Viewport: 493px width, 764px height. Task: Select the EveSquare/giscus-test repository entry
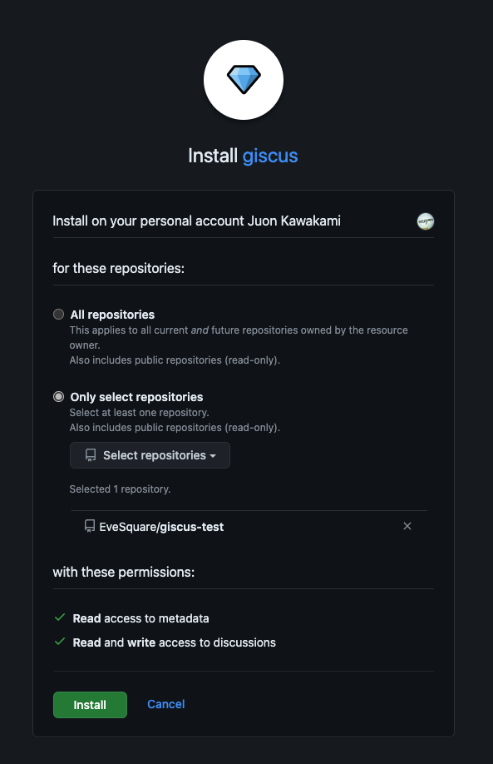tap(161, 527)
